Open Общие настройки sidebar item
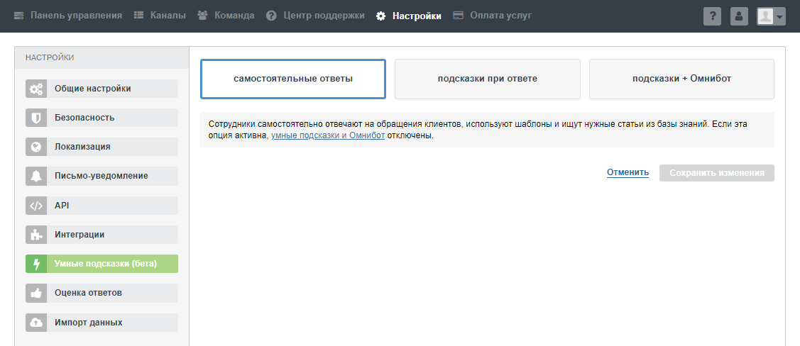 [x=102, y=89]
